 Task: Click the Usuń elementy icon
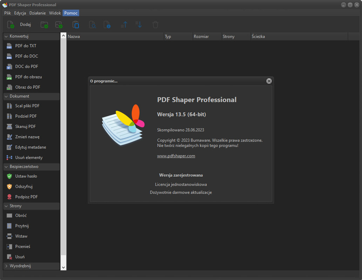click(9, 157)
